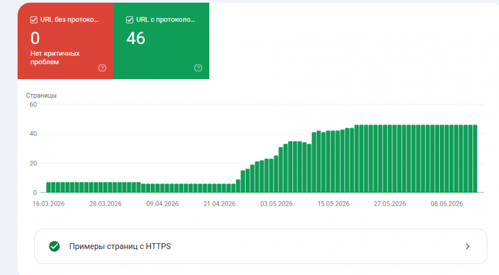Open help icon on green card

click(198, 68)
